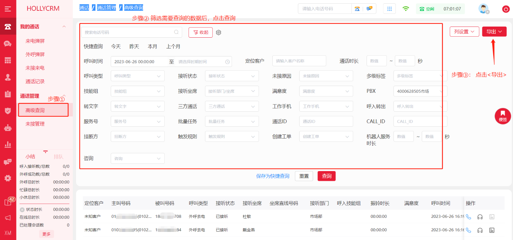The height and width of the screenshot is (240, 513).
Task: Open the 未接原因 dropdown
Action: click(x=326, y=76)
